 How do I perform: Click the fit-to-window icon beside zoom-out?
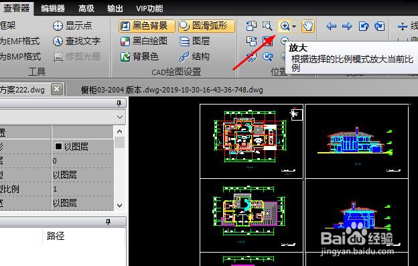tap(267, 41)
